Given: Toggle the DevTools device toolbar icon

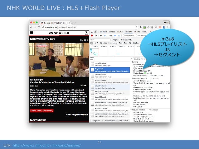Looking at the screenshot, I should tap(95, 32).
